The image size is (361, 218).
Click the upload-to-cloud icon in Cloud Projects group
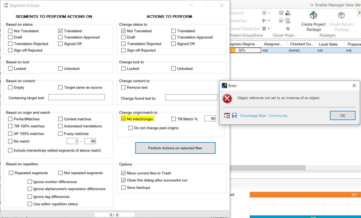click(288, 14)
